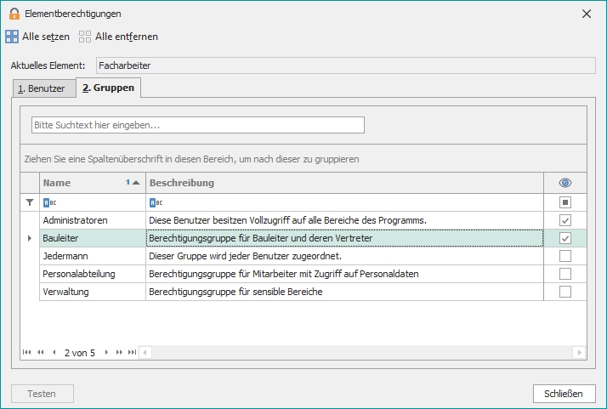Select the 2. Gruppen tab

(108, 88)
